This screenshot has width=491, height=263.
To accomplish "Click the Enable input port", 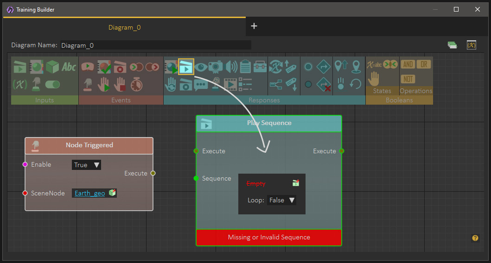I will click(x=25, y=164).
